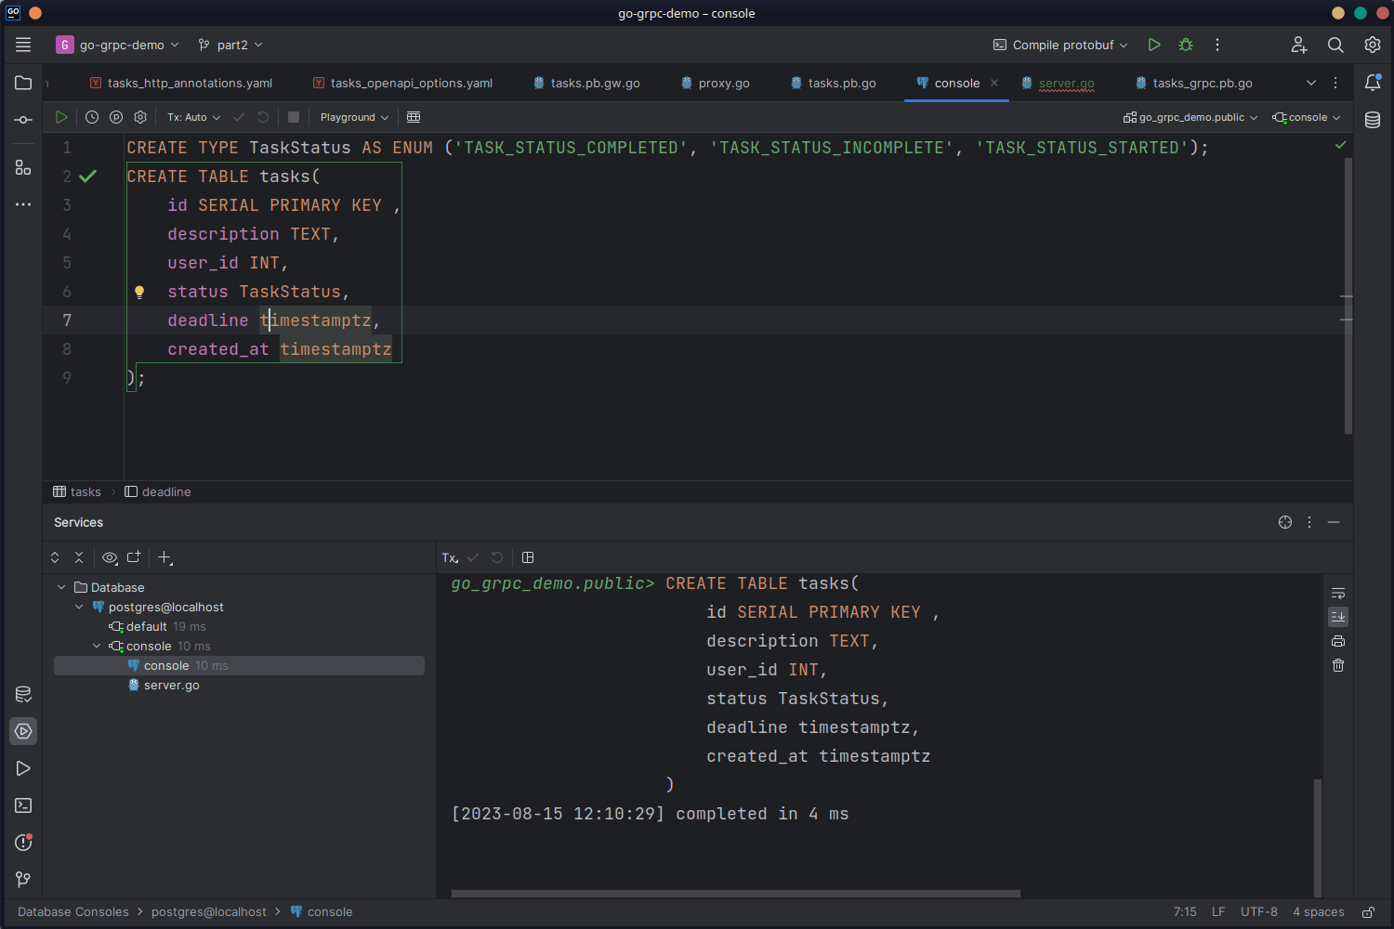Viewport: 1394px width, 929px height.
Task: Open the query history clock icon
Action: point(92,117)
